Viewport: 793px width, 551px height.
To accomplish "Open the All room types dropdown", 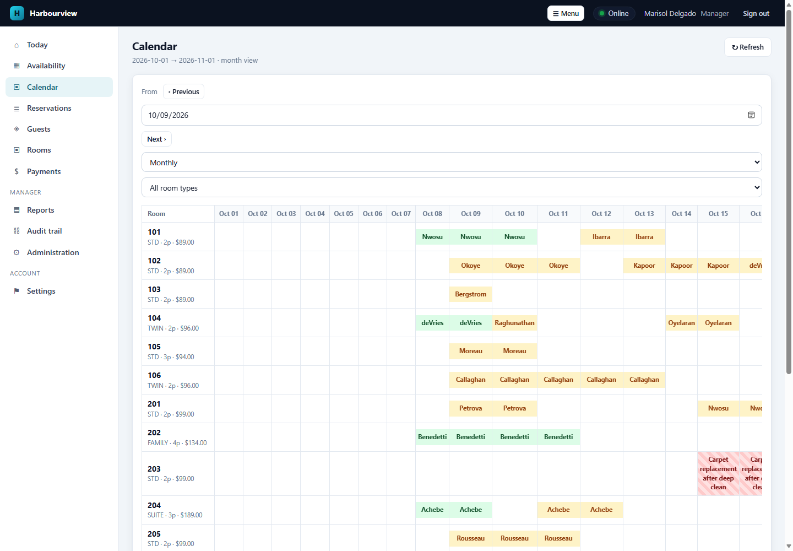I will pos(452,188).
